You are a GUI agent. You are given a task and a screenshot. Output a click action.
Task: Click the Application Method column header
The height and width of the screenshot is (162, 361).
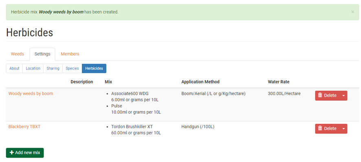click(200, 82)
